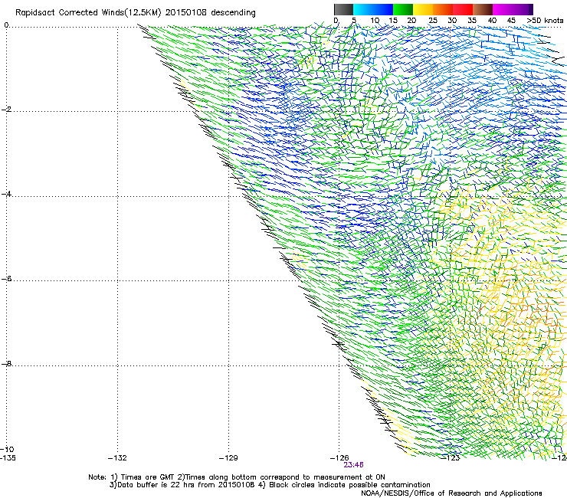Select the '35' legend scale label
This screenshot has height=498, width=567.
[x=472, y=21]
